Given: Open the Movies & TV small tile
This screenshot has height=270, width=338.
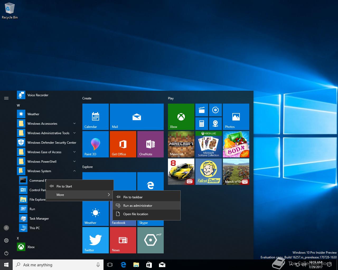Looking at the screenshot, I should (x=202, y=110).
